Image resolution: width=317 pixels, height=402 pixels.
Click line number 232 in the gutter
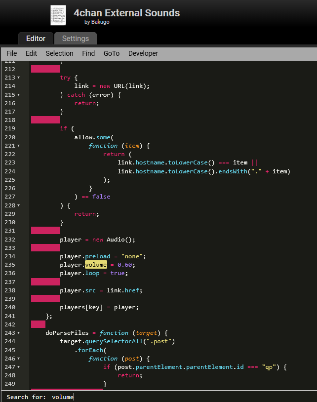pos(10,240)
